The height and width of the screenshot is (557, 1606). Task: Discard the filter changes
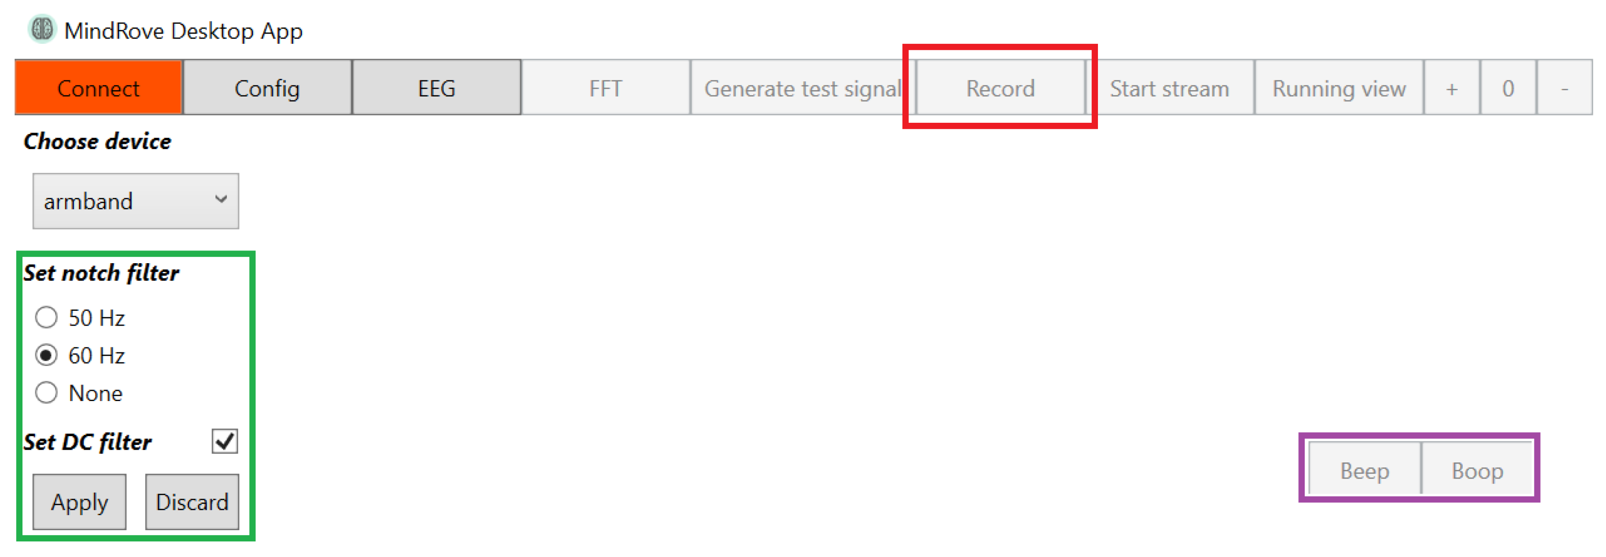click(192, 501)
